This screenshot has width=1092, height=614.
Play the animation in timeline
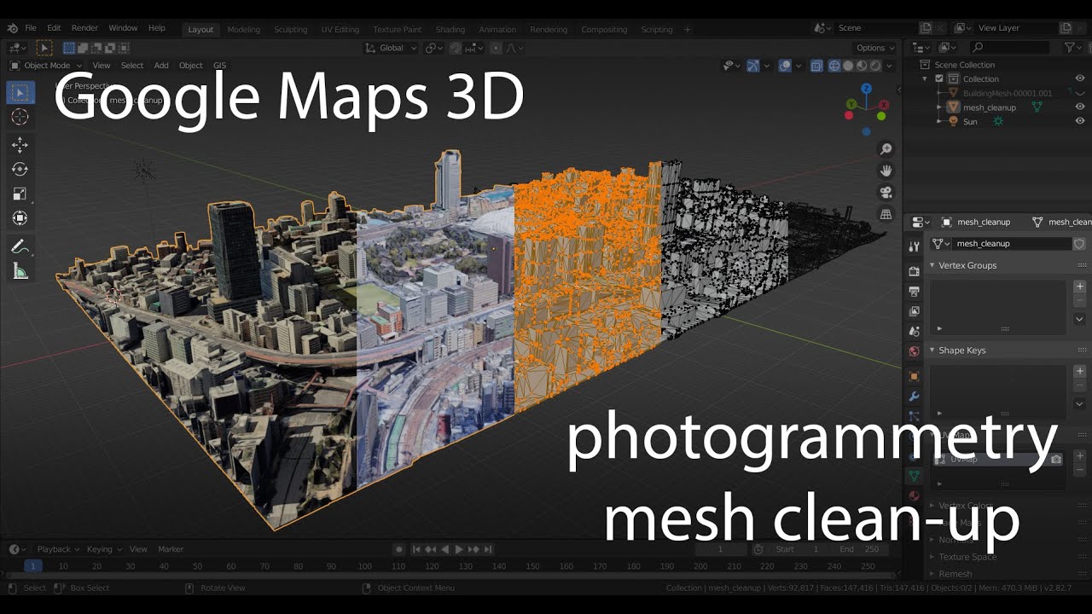(x=459, y=549)
